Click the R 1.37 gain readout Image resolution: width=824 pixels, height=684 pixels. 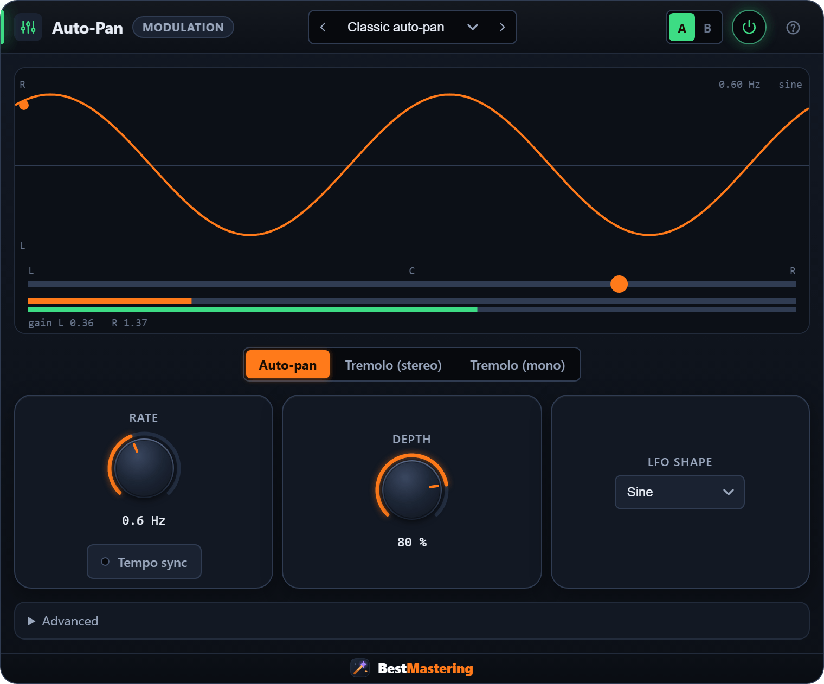point(130,323)
